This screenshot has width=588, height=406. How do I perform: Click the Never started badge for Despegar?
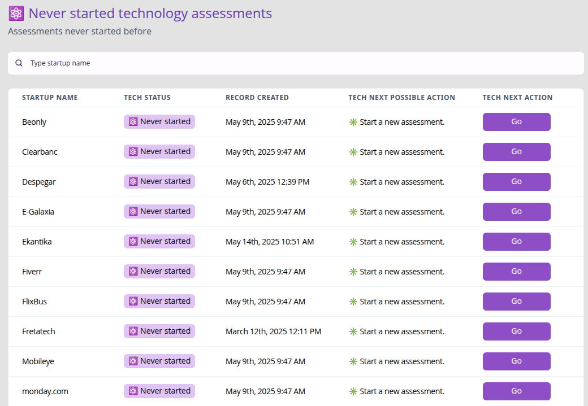click(159, 182)
